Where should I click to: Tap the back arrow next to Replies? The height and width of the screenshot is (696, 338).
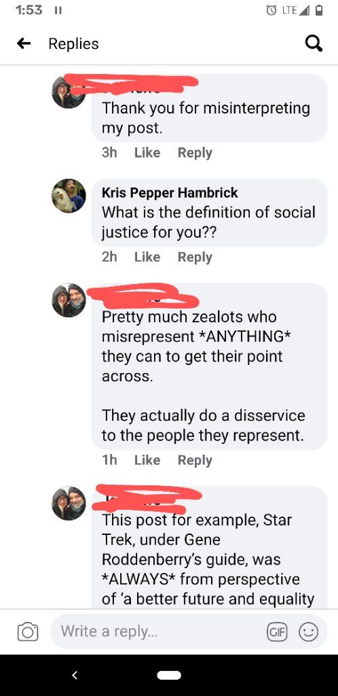click(24, 43)
